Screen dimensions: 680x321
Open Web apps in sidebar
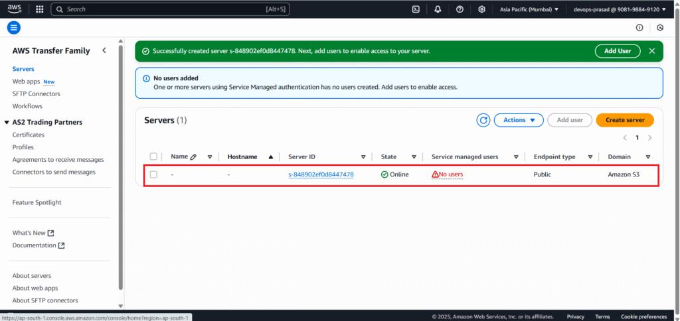point(26,82)
